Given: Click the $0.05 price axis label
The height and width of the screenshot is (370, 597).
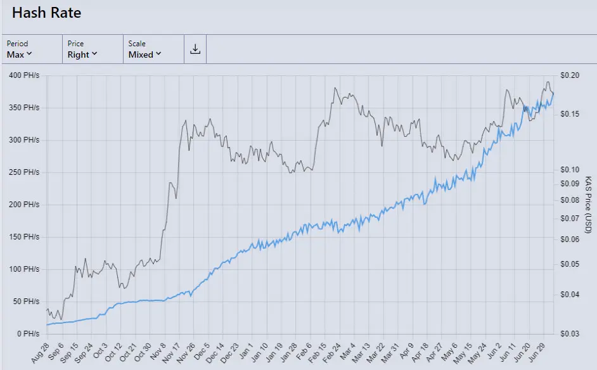Looking at the screenshot, I should pos(570,264).
